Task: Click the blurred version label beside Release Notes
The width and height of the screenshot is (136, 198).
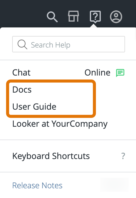Action: coord(114,185)
